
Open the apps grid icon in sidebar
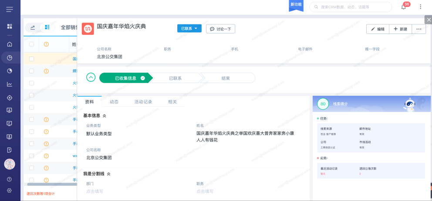point(10,27)
